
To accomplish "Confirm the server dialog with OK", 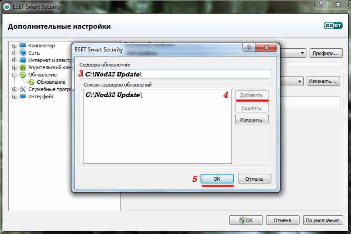I will coord(217,179).
